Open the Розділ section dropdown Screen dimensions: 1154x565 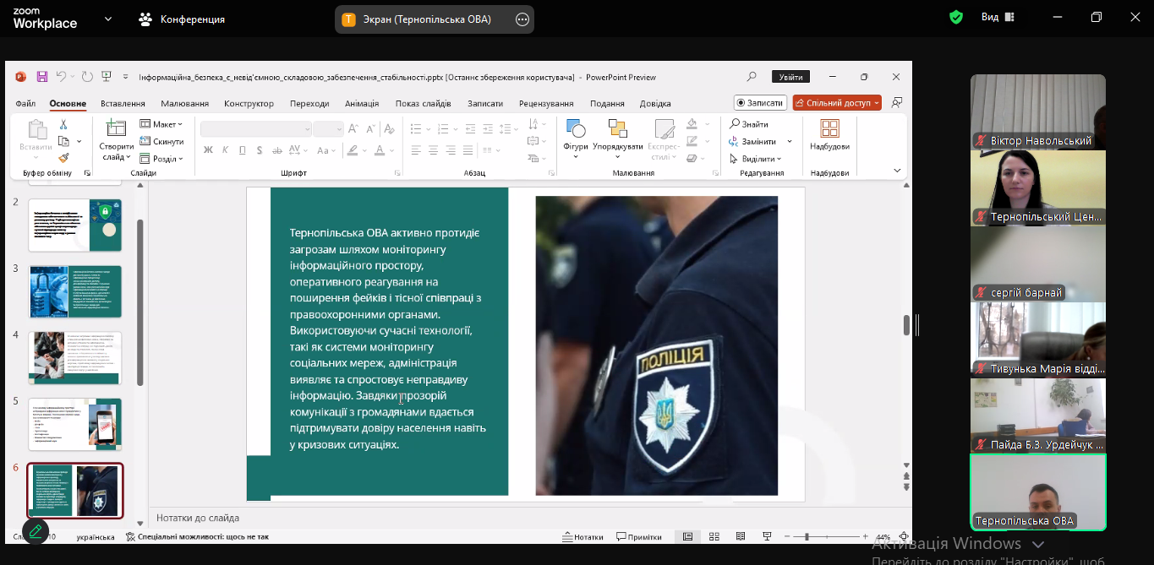tap(161, 159)
